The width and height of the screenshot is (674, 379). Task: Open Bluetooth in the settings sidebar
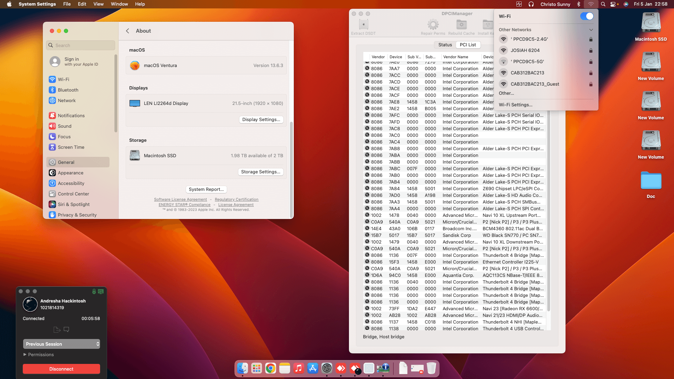(x=68, y=90)
